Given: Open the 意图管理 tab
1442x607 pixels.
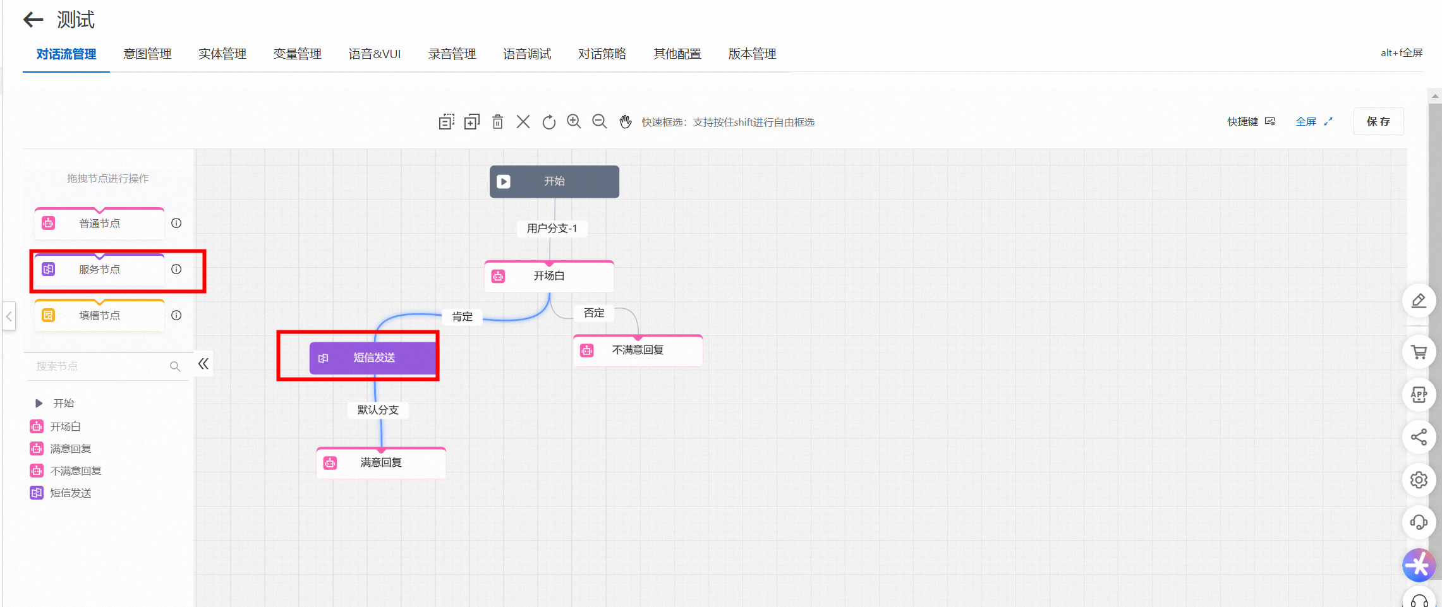Looking at the screenshot, I should (x=147, y=54).
